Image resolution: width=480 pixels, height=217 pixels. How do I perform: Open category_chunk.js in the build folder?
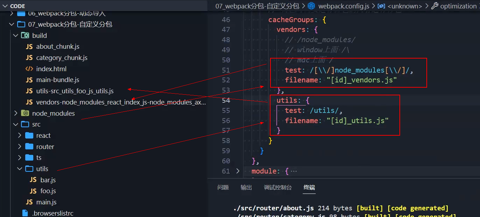[x=62, y=58]
